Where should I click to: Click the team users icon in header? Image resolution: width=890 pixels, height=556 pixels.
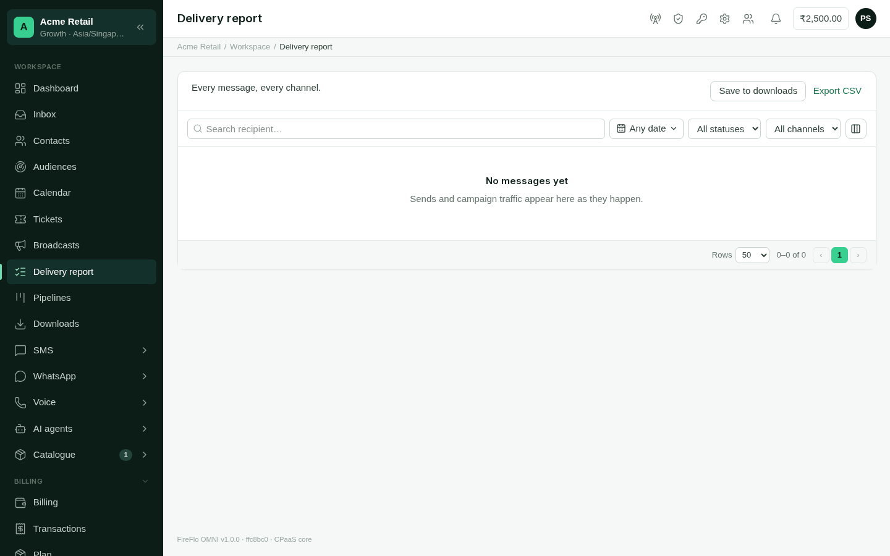point(748,19)
